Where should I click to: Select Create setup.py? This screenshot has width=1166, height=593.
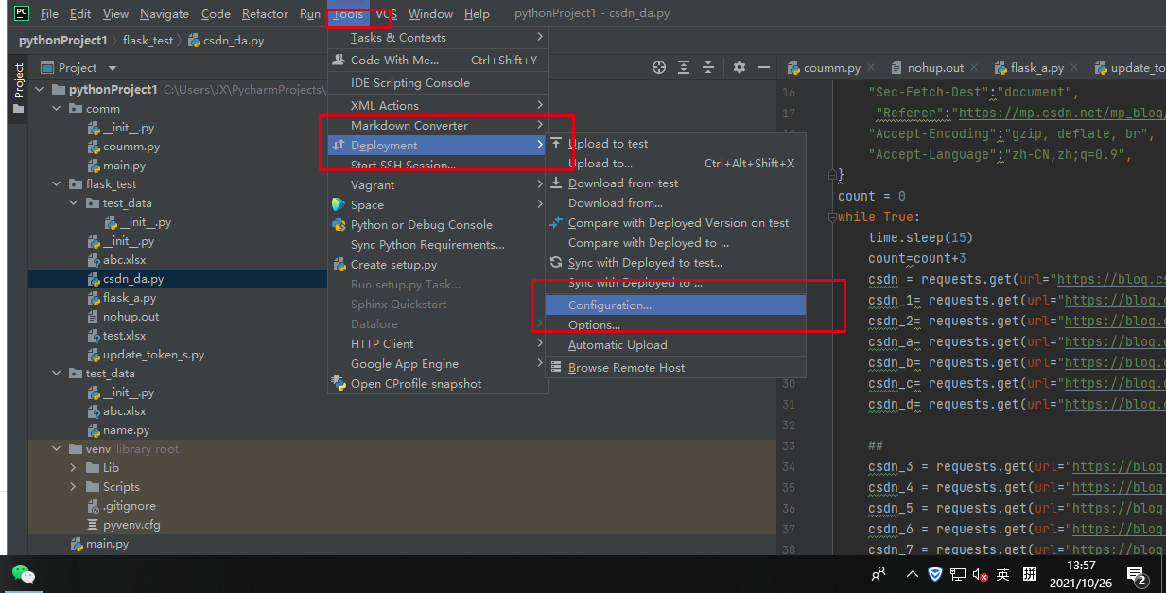[436, 264]
